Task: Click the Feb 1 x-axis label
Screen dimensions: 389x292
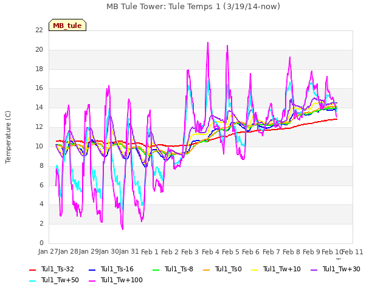Action: click(150, 252)
